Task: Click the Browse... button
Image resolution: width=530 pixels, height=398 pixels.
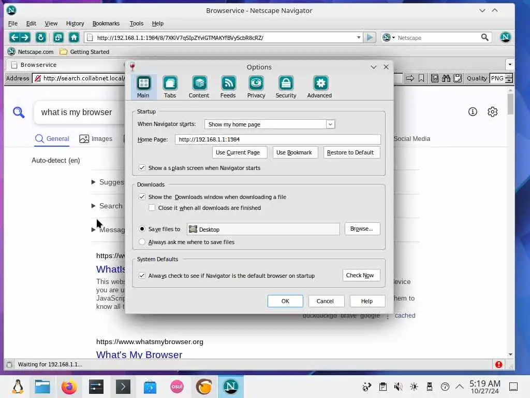Action: click(x=362, y=229)
